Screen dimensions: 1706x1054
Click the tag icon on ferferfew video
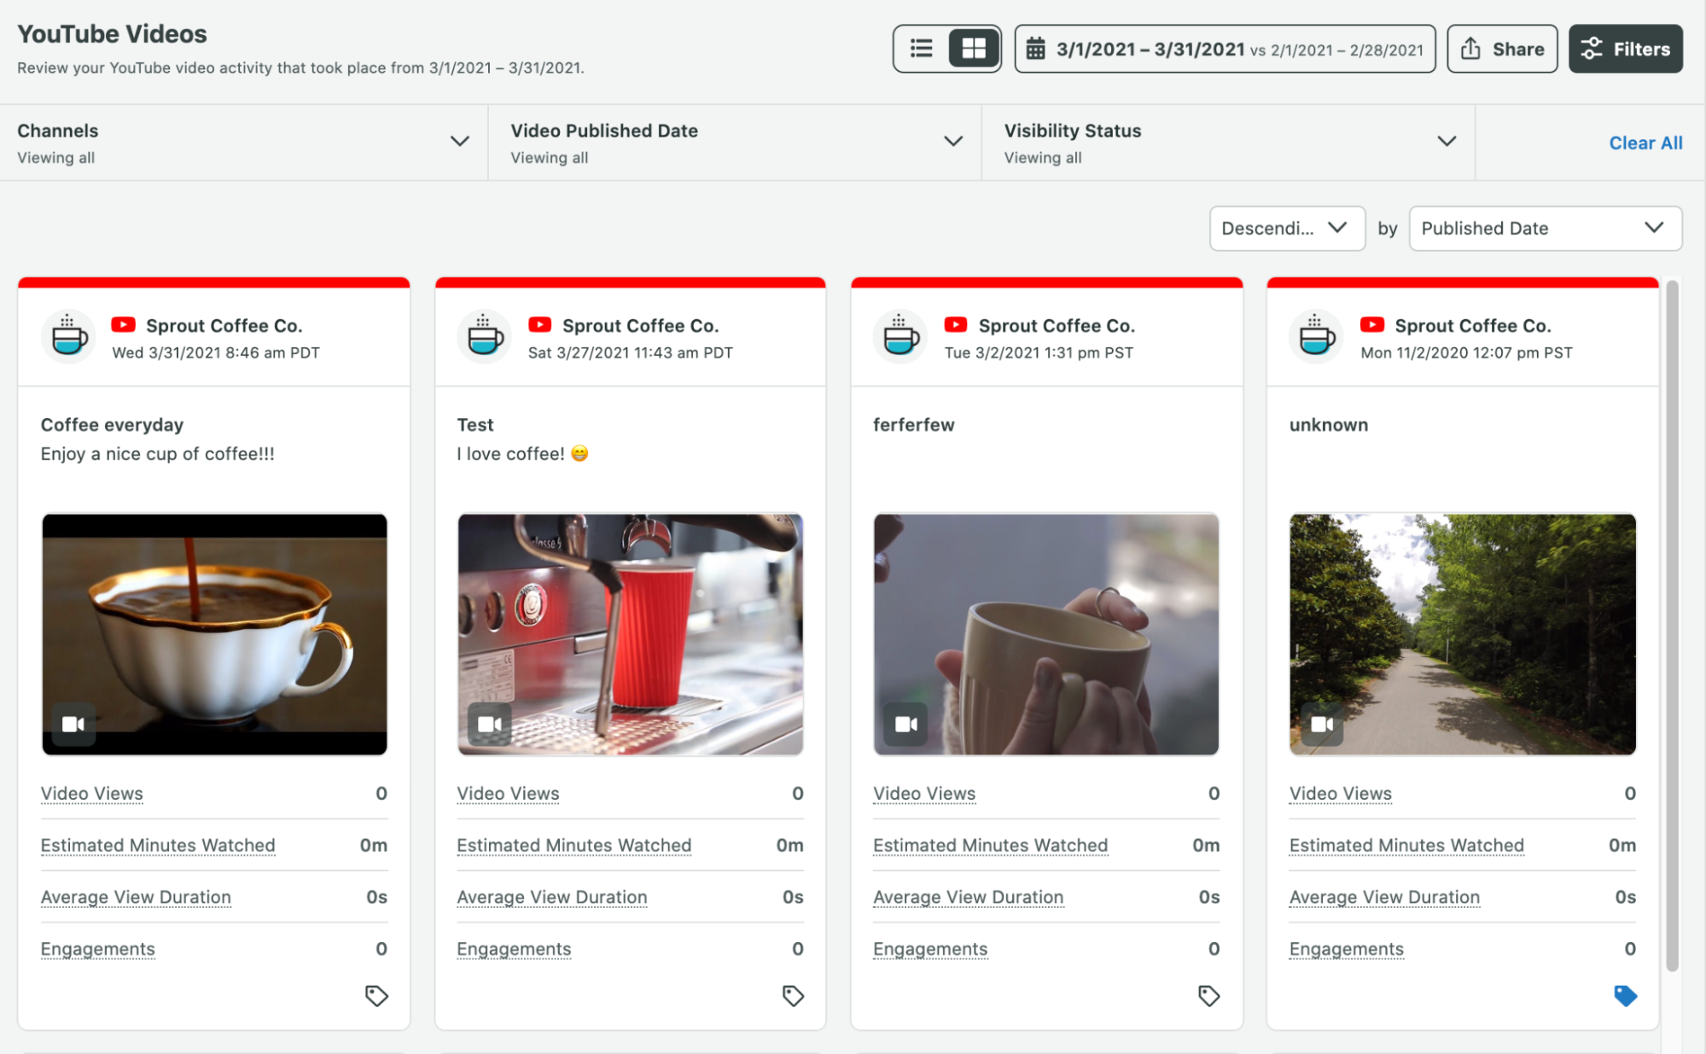tap(1208, 995)
